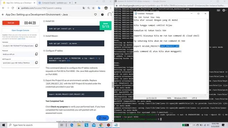Click the iptables command block
Viewport: 228px width, 128px height.
[76, 59]
